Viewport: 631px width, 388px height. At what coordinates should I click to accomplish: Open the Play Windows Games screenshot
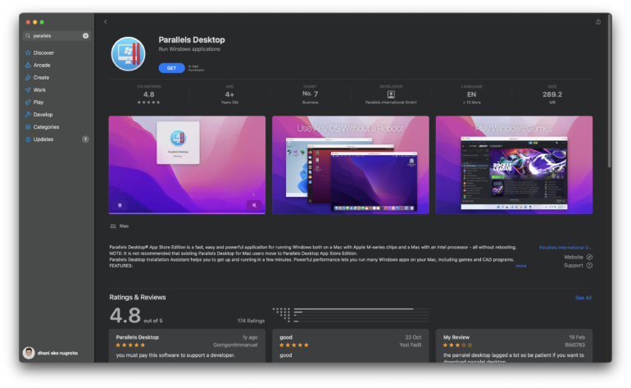[514, 165]
